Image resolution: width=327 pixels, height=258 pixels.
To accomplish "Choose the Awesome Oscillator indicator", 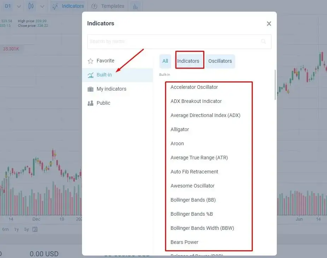I will tap(193, 186).
